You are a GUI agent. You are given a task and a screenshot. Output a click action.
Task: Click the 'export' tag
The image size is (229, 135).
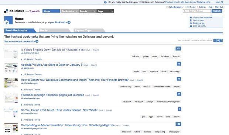[x=177, y=86]
